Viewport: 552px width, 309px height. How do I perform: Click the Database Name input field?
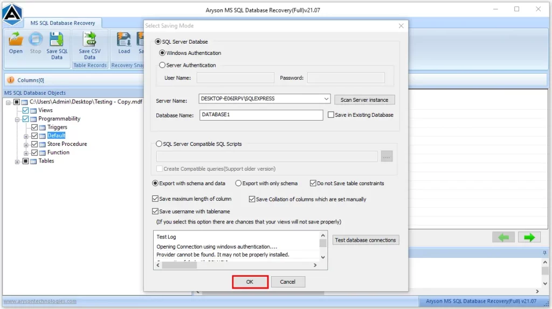click(261, 115)
